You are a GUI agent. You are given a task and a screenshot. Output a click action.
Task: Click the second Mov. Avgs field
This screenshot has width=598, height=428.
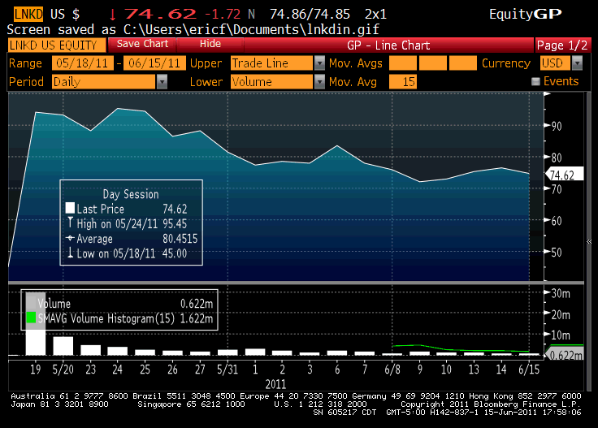(x=433, y=63)
